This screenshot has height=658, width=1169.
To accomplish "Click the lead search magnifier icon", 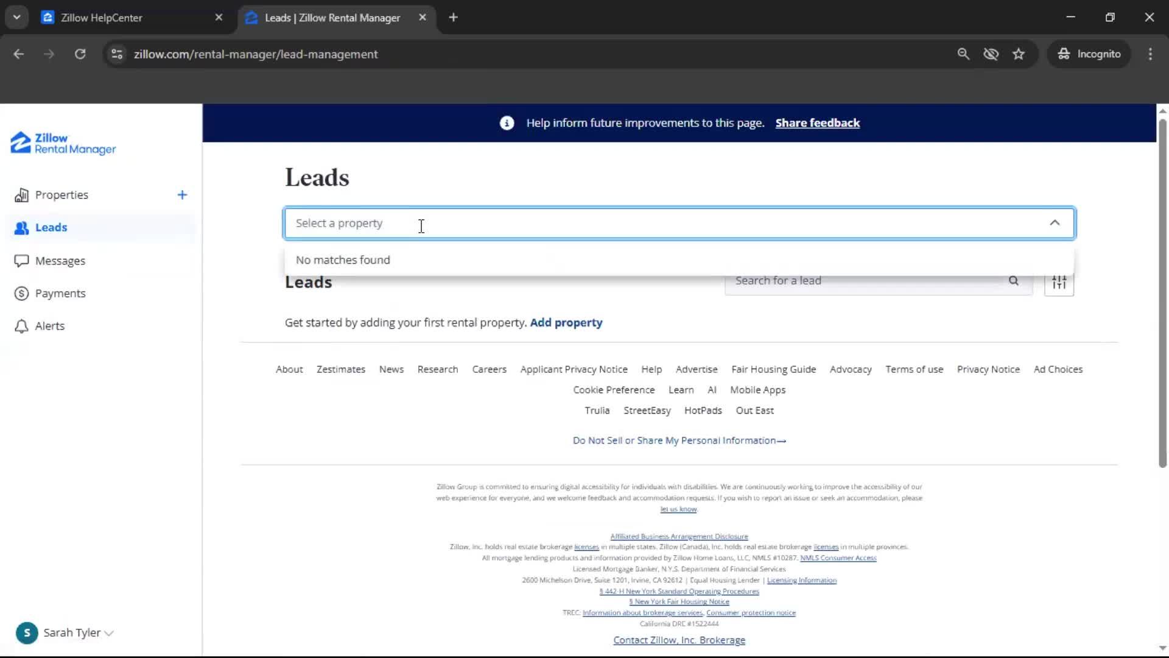I will pyautogui.click(x=1014, y=281).
